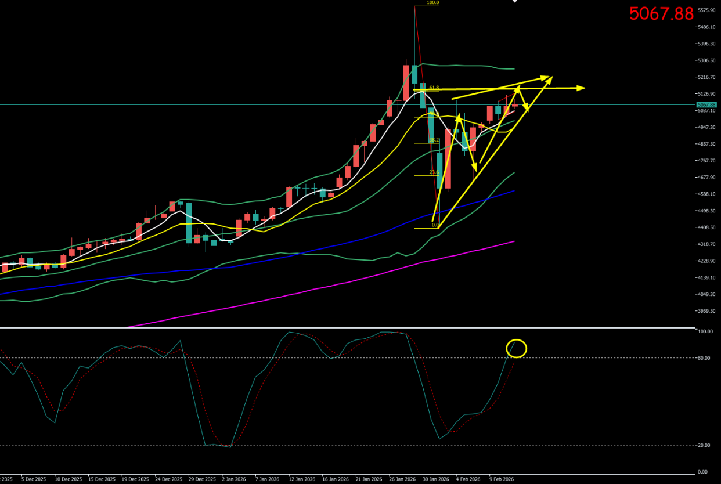721x484 pixels.
Task: Click the Fibonacci 61.8 level label
Action: (x=434, y=88)
